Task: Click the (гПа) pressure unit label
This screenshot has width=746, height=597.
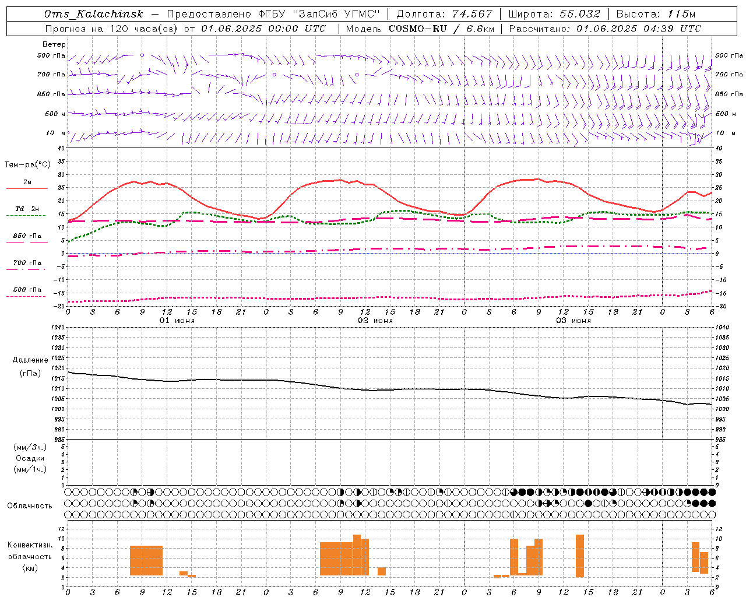Action: pos(30,373)
